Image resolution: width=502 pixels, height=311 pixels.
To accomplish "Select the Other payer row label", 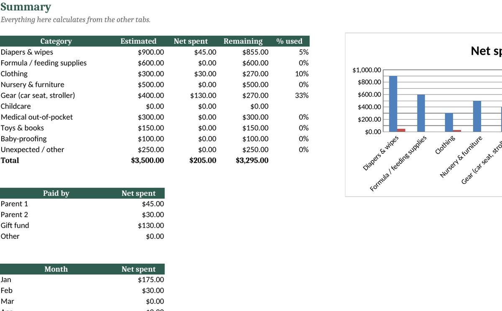I will (10, 237).
